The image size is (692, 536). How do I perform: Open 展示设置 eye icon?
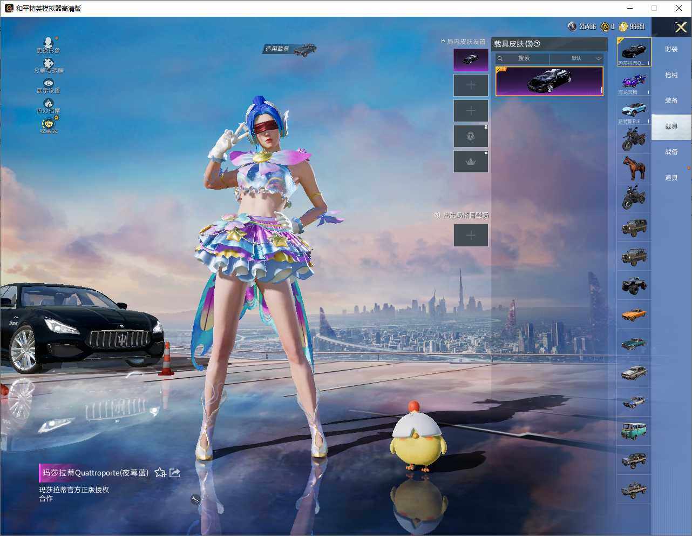click(49, 83)
